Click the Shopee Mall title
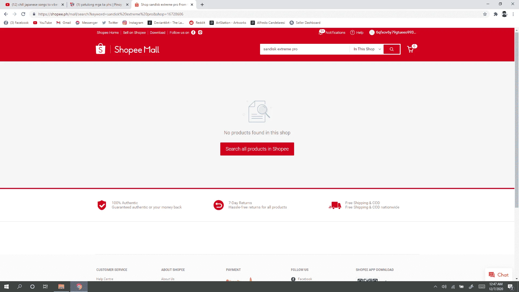The width and height of the screenshot is (519, 292). point(137,50)
